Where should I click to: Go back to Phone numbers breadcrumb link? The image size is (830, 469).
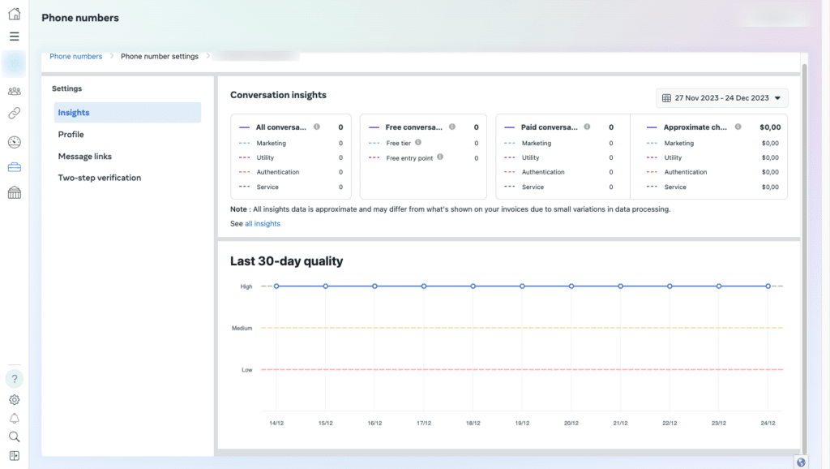[x=75, y=56]
